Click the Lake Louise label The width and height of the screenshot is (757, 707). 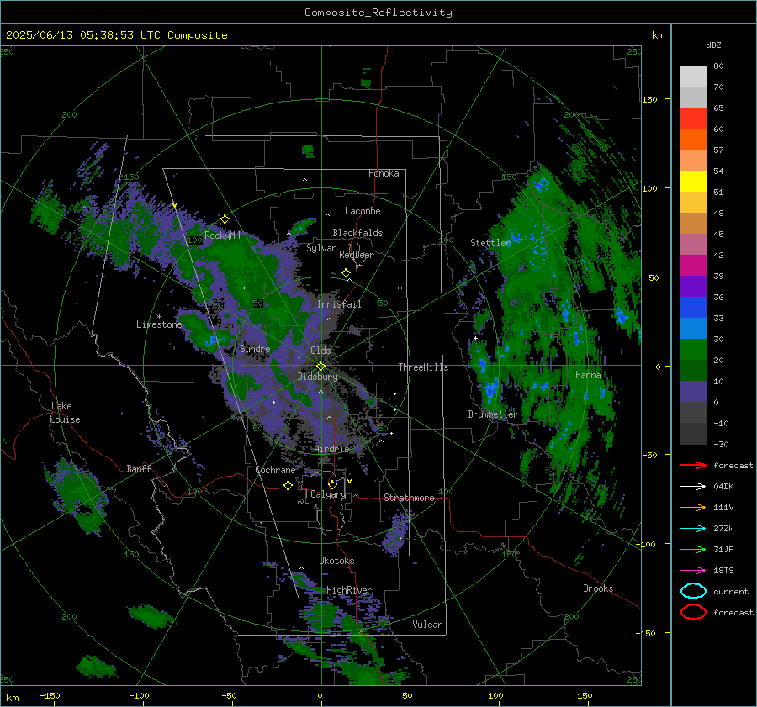(65, 413)
